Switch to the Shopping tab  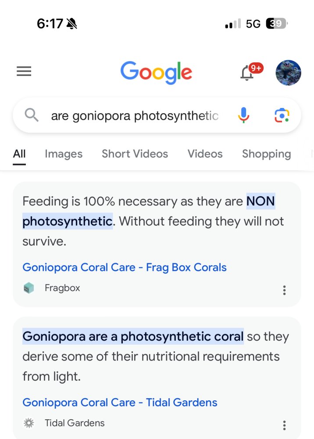[266, 154]
